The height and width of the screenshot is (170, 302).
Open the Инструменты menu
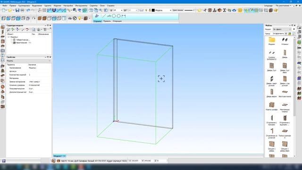[x=81, y=6]
